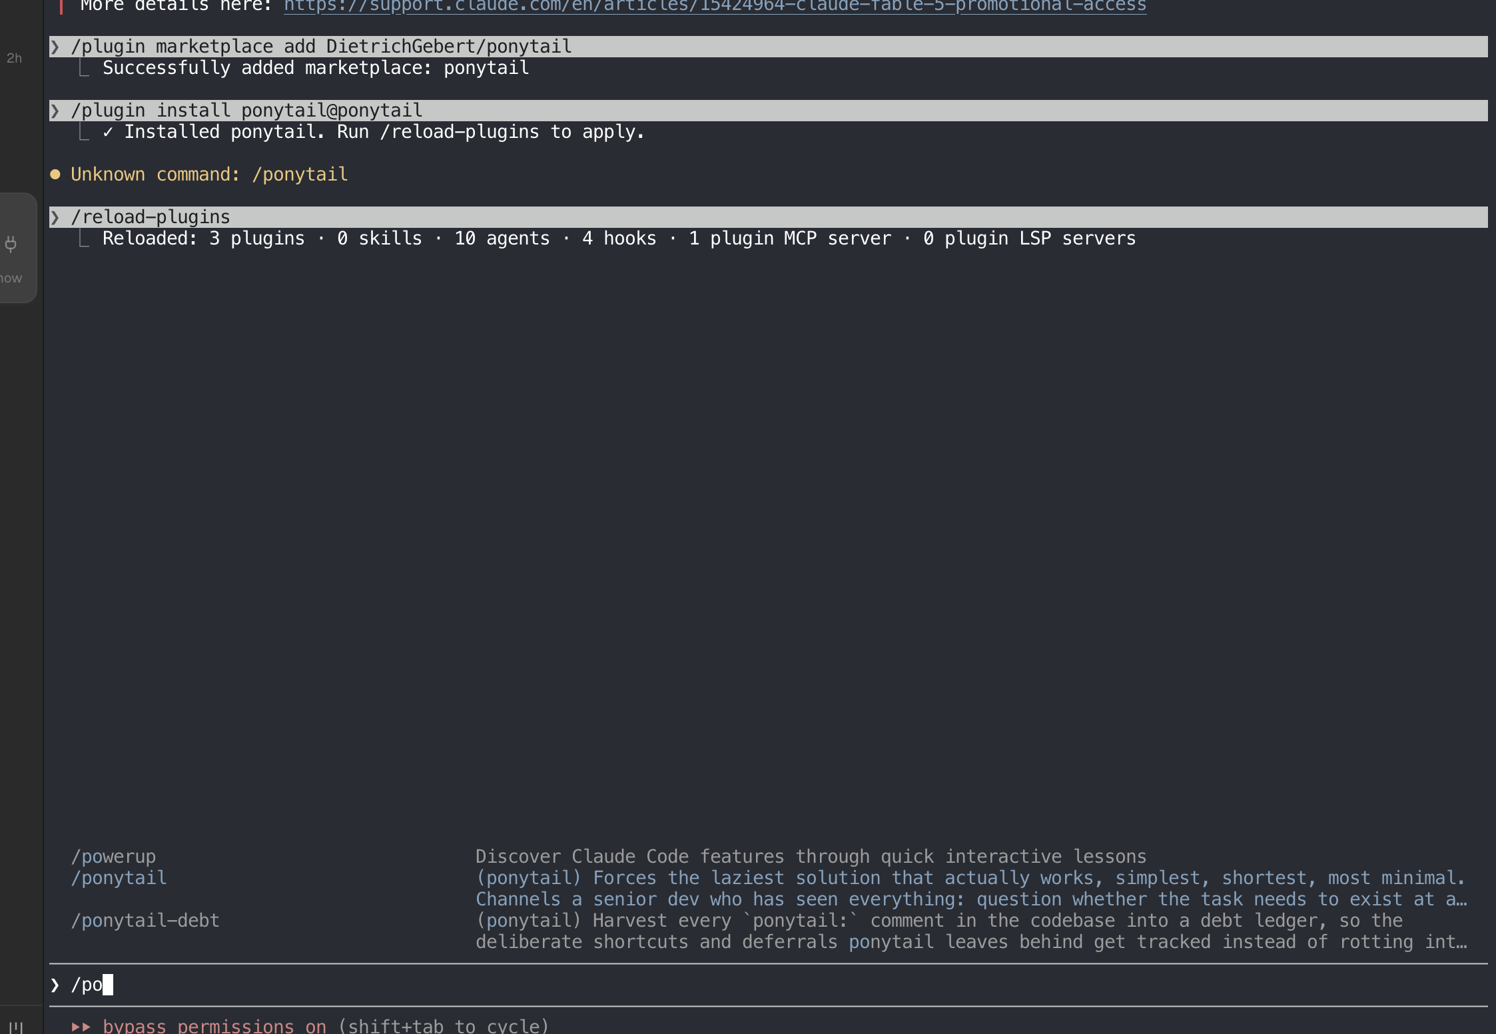Click the '2h' timestamp in the sidebar
The width and height of the screenshot is (1496, 1034).
click(14, 58)
